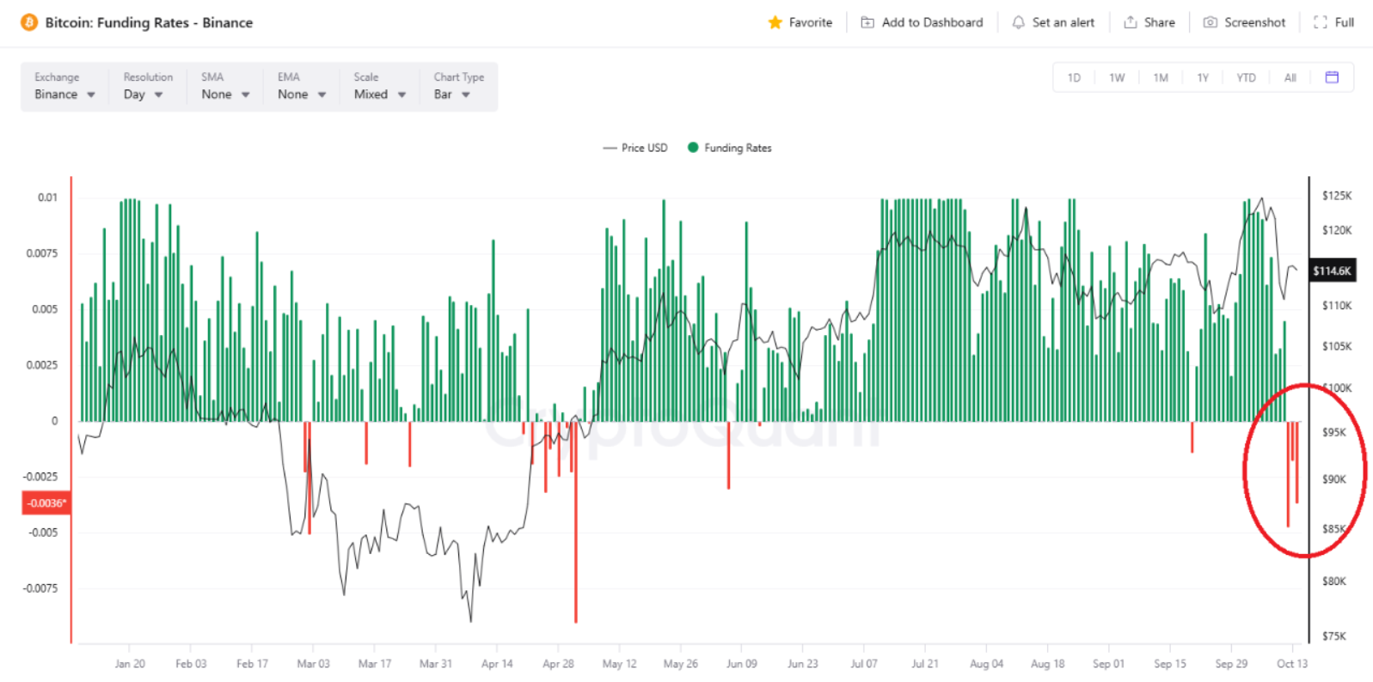Select the All time range option
1373x682 pixels.
[x=1290, y=77]
